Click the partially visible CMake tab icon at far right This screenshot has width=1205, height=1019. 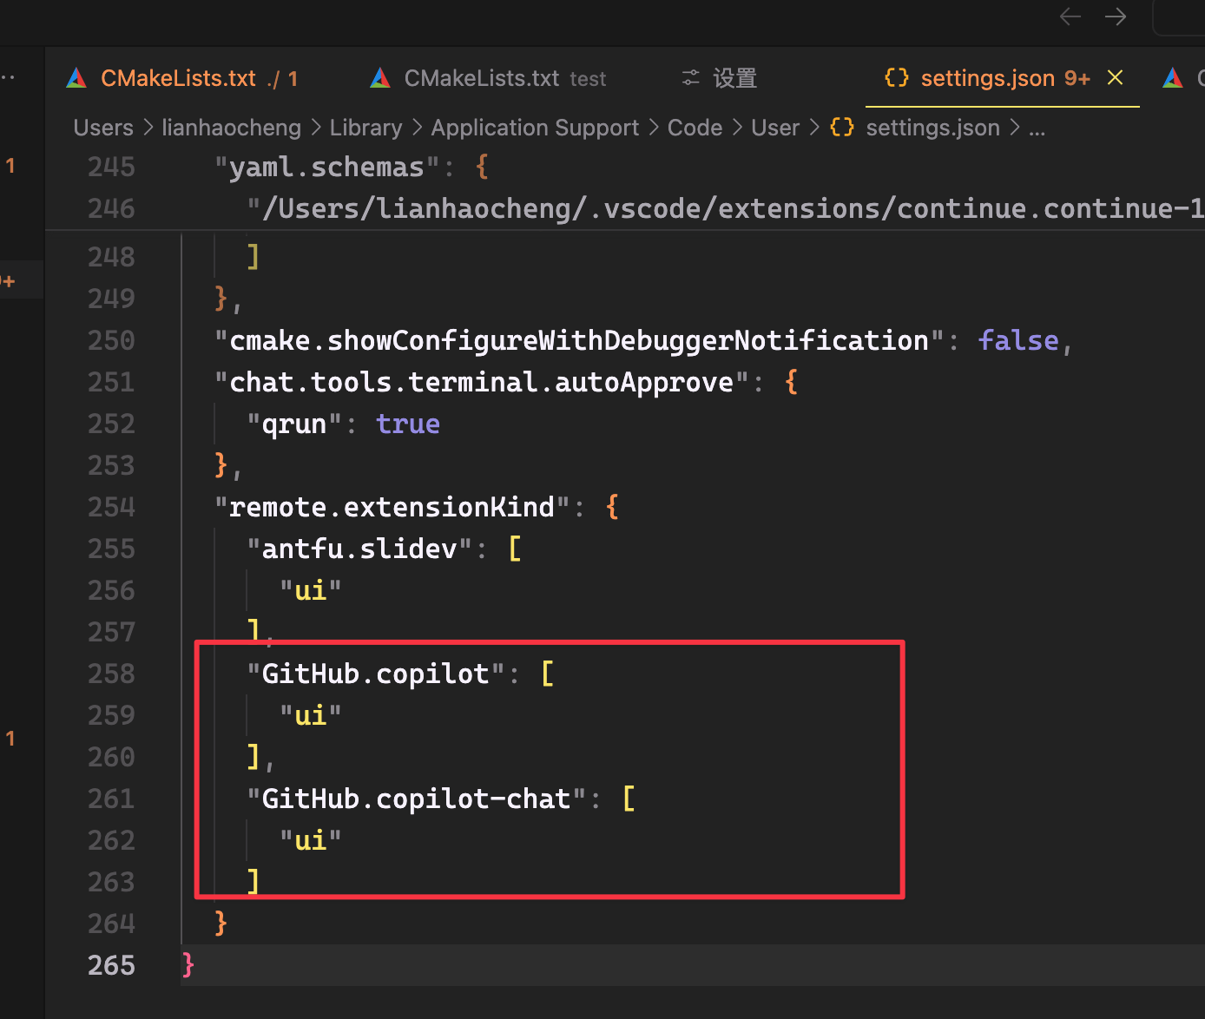(1173, 79)
